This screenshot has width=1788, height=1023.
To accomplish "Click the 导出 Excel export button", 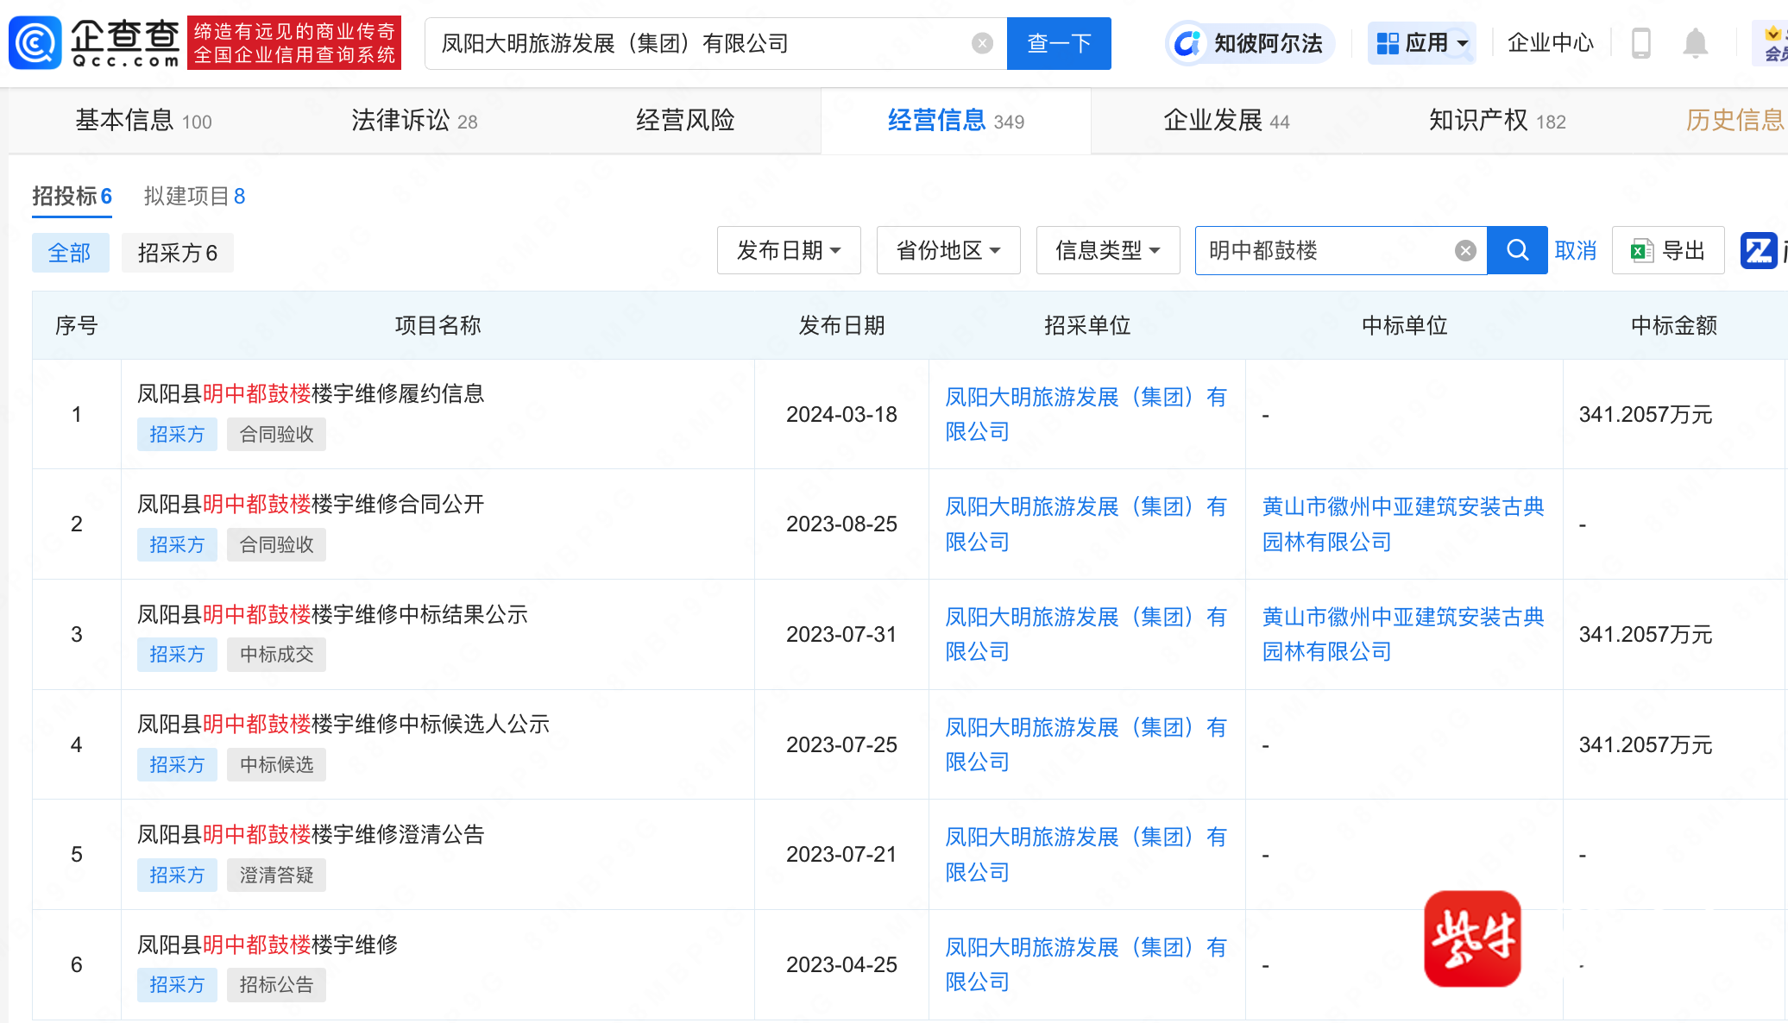I will [1668, 250].
